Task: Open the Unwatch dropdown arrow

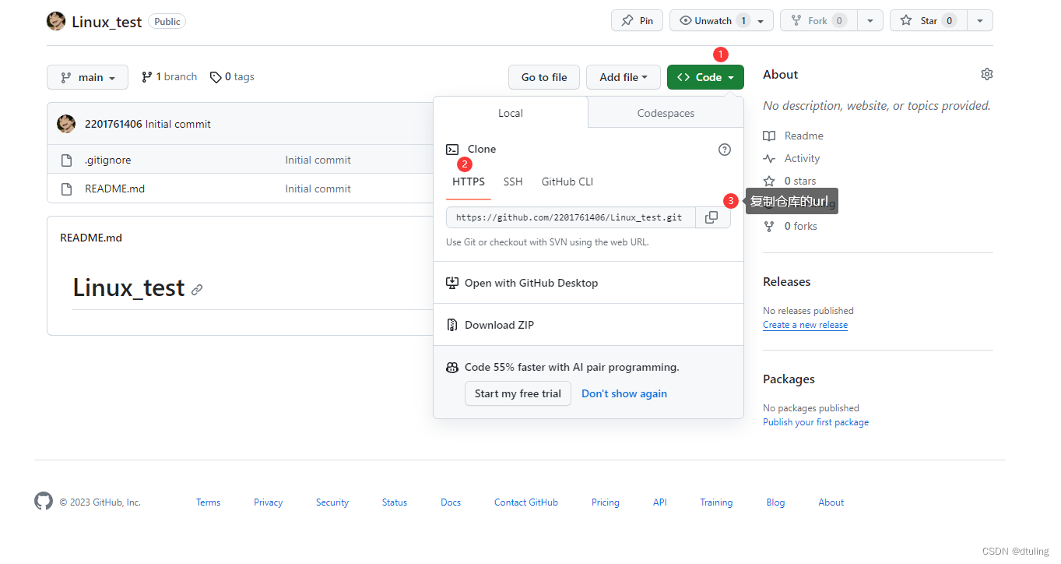Action: (x=761, y=21)
